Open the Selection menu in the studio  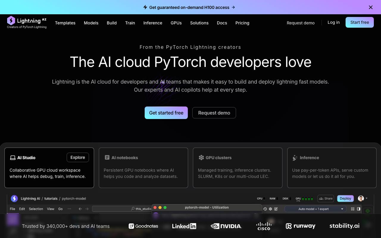coord(36,209)
